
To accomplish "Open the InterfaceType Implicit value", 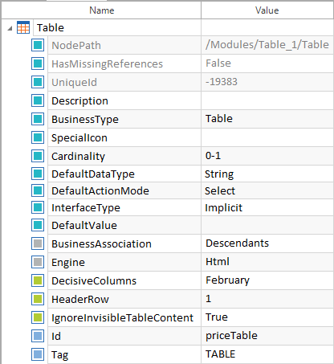I will (x=267, y=207).
